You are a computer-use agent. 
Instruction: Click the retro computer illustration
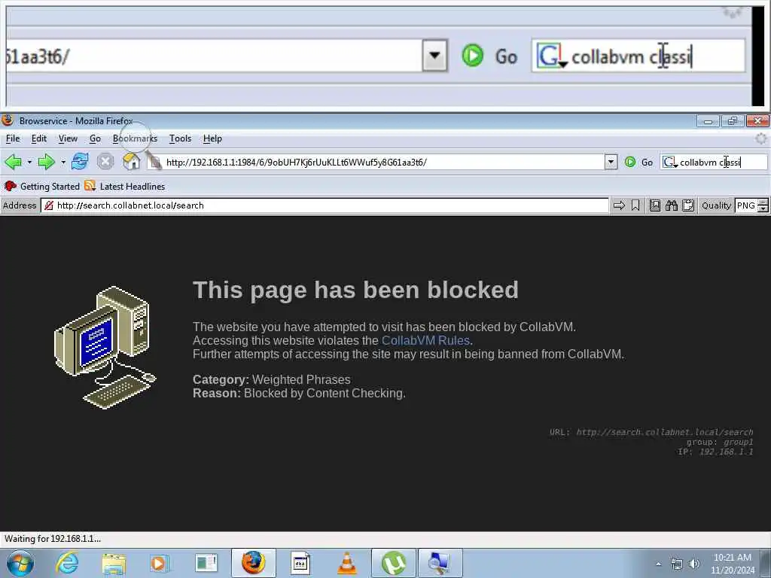(x=105, y=347)
